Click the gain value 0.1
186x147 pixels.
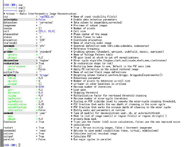coord(41,90)
